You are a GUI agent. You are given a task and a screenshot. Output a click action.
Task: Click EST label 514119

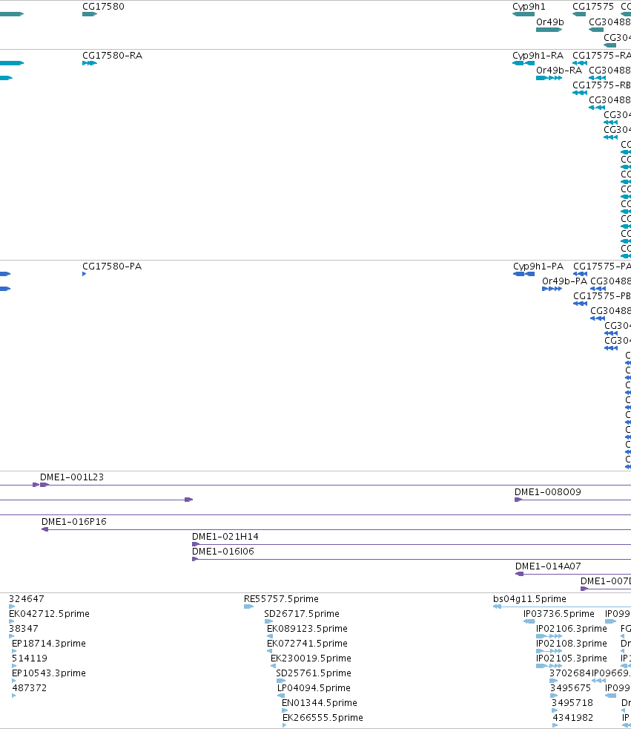click(x=29, y=658)
